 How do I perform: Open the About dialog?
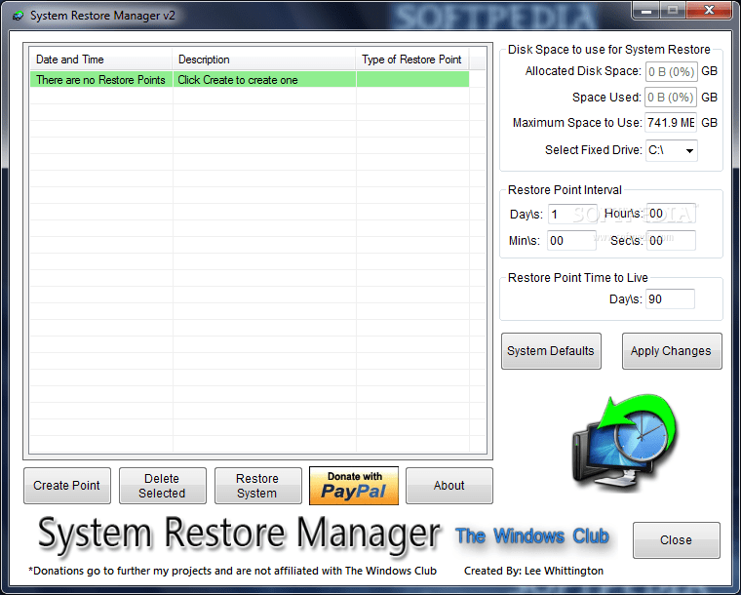(x=448, y=486)
